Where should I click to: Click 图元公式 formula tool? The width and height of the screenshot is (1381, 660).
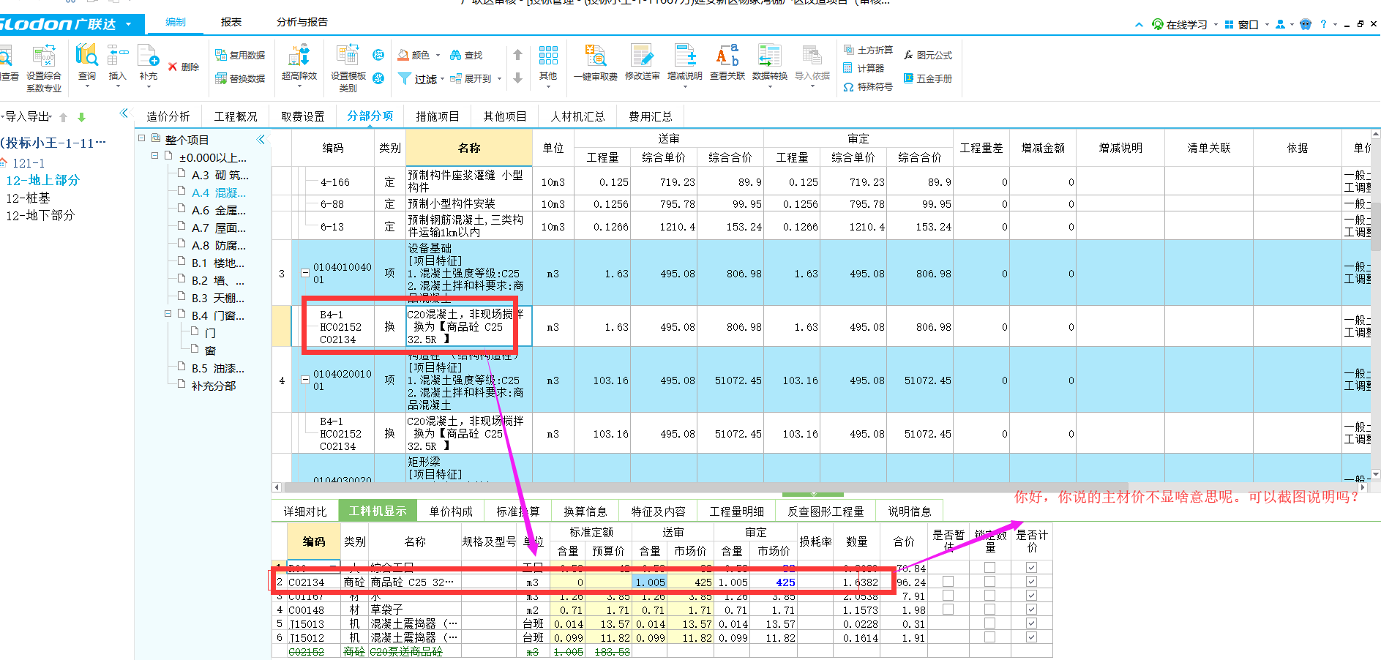928,55
